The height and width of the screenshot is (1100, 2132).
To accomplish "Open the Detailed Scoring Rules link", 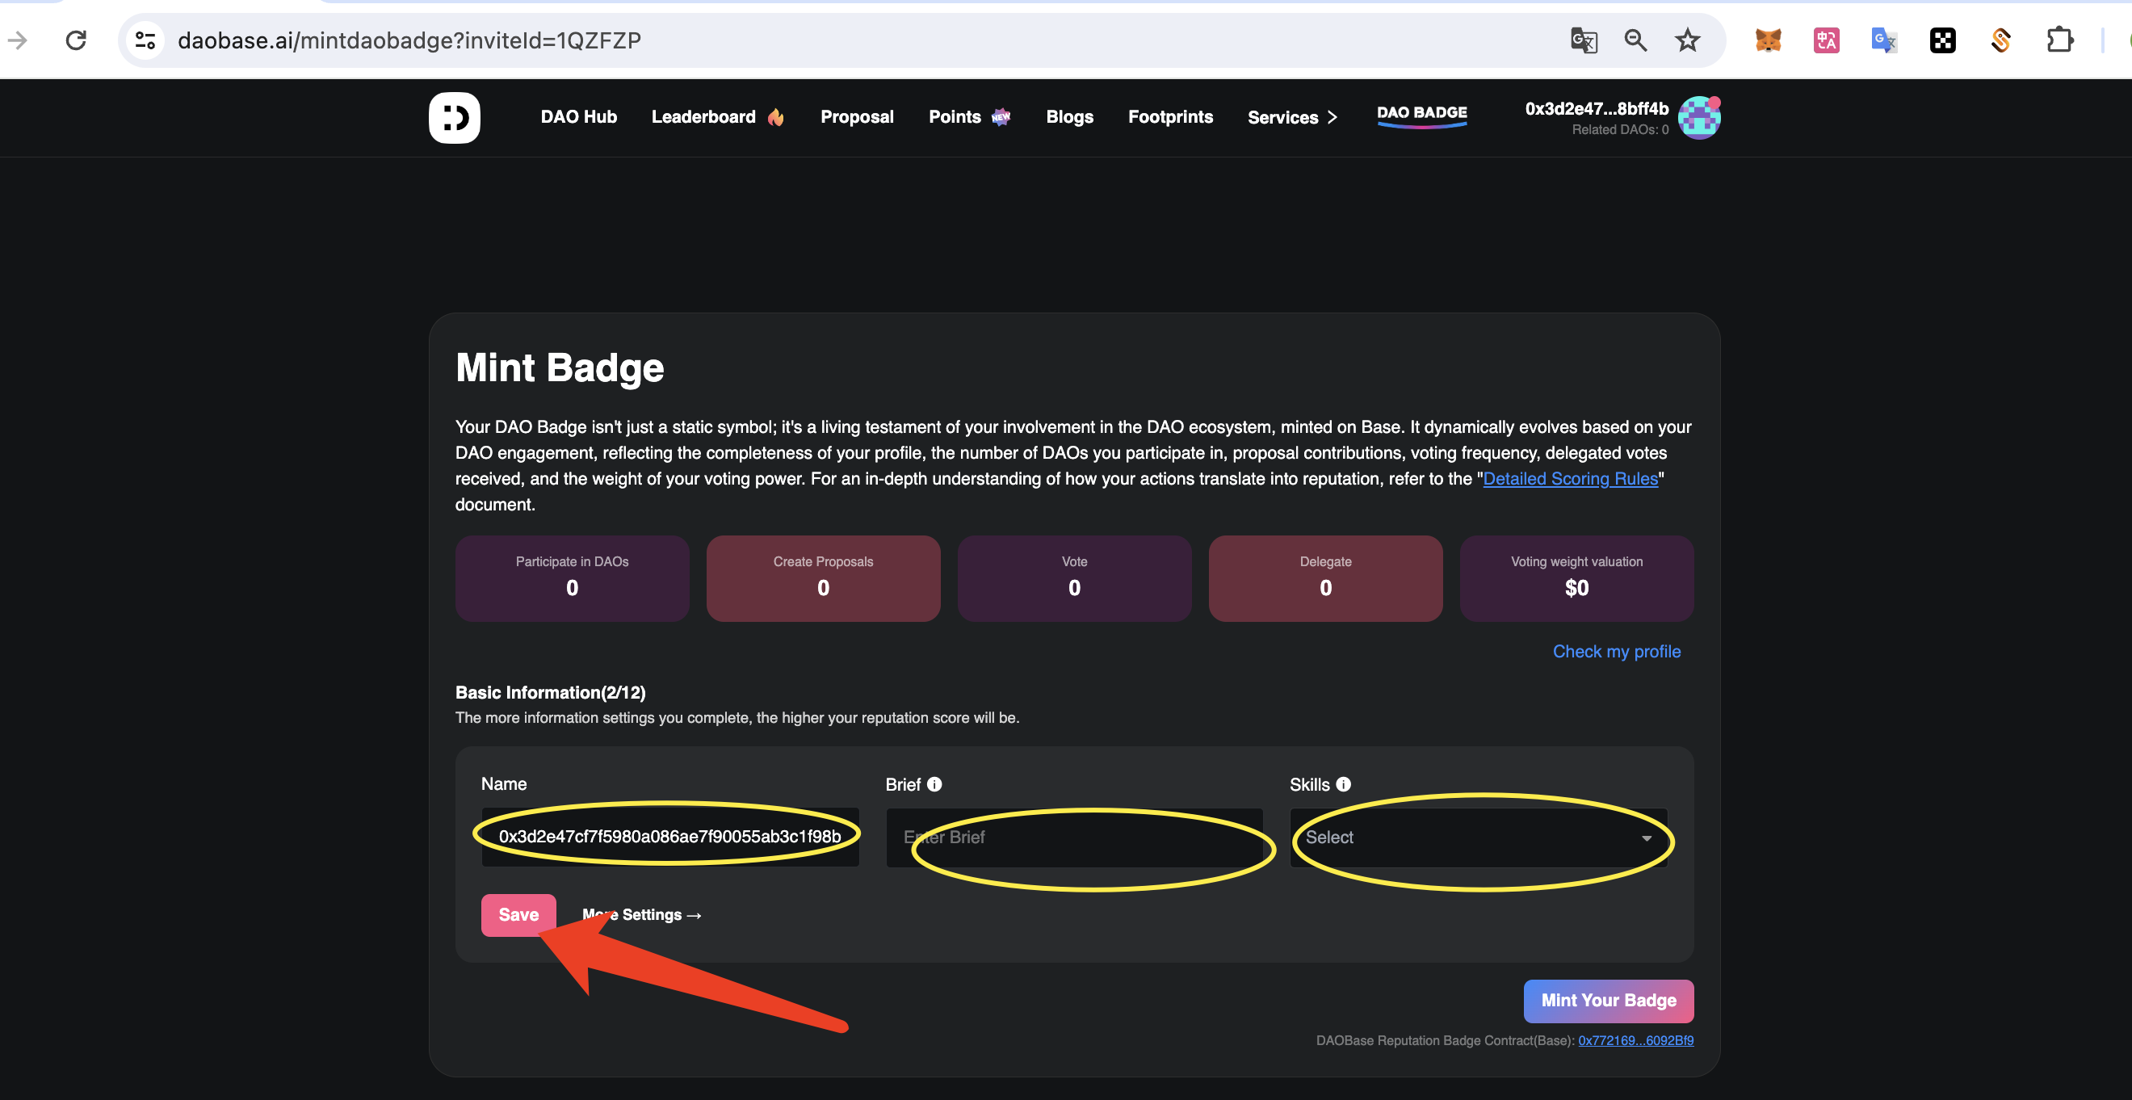I will (x=1570, y=478).
